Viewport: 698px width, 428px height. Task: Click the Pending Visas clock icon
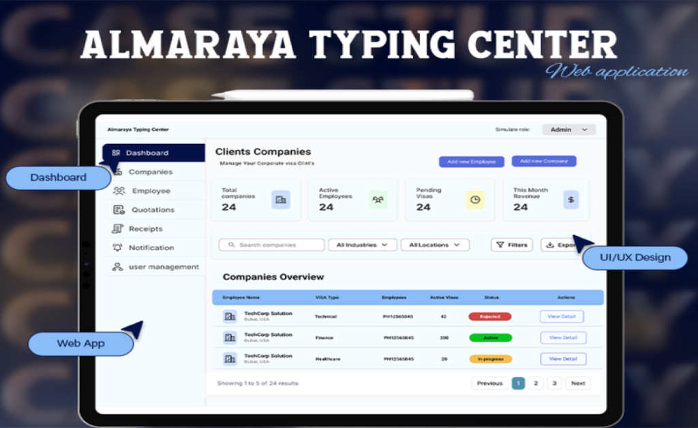click(475, 200)
